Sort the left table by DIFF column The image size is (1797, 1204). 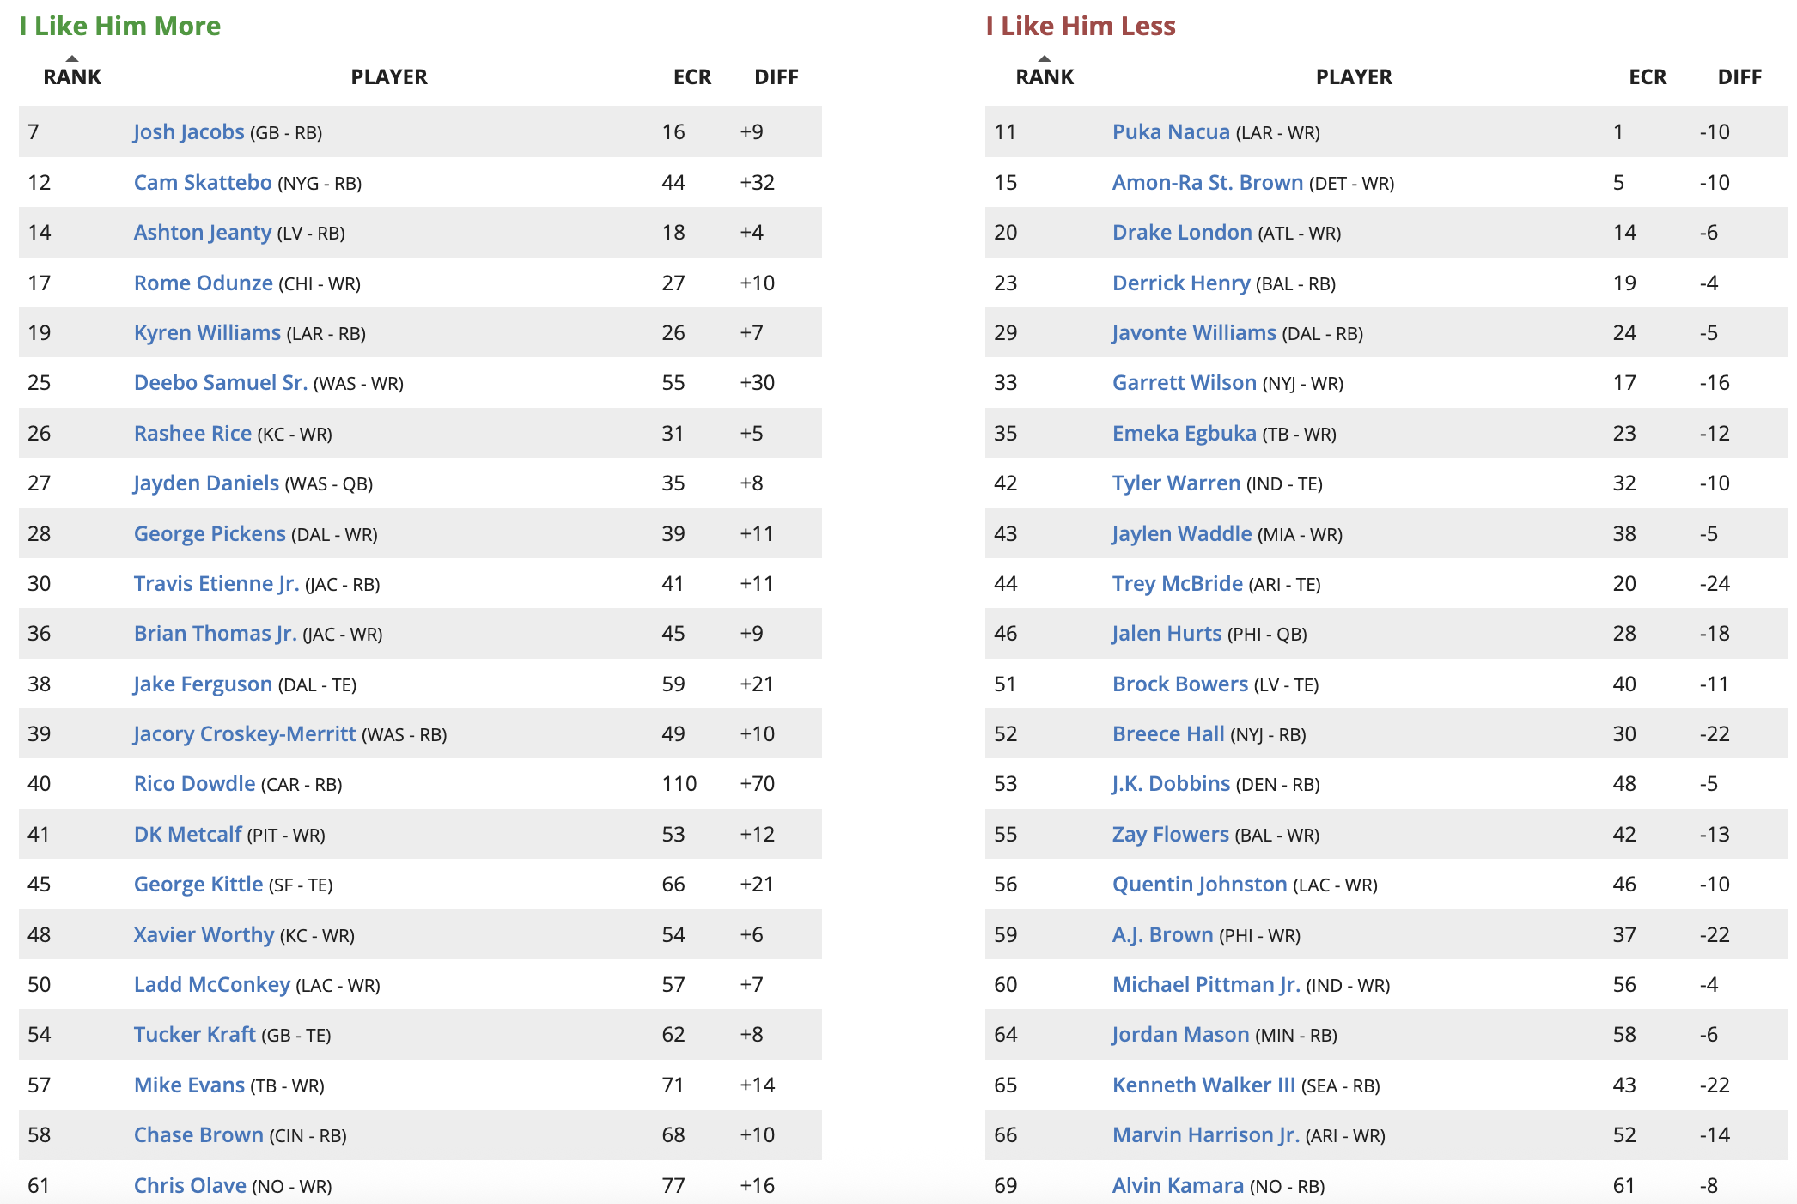tap(777, 76)
